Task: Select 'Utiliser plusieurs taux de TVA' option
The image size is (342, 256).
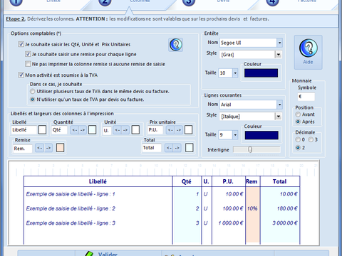Action: (33, 91)
